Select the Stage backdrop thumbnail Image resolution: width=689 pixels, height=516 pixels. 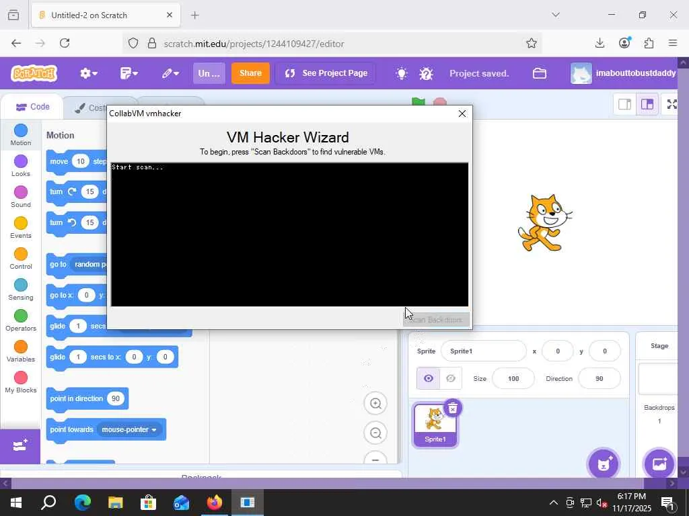click(x=658, y=378)
